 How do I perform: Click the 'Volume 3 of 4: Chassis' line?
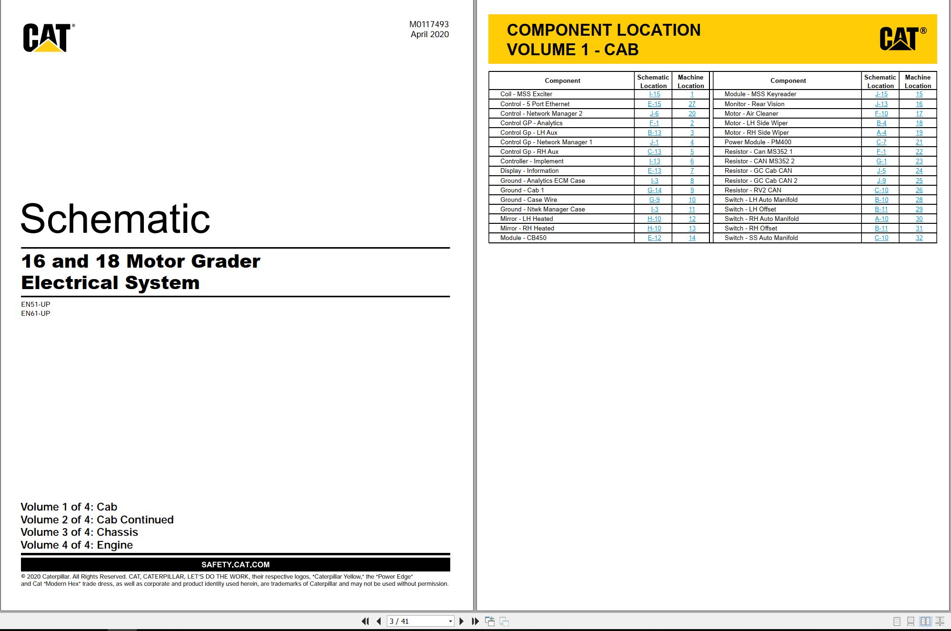tap(79, 532)
